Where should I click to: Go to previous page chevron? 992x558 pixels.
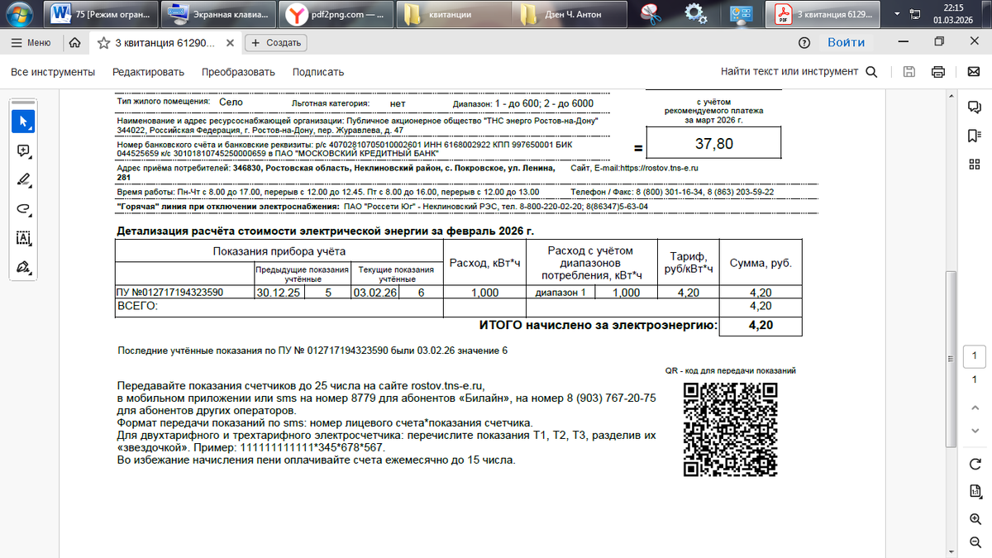(x=975, y=408)
